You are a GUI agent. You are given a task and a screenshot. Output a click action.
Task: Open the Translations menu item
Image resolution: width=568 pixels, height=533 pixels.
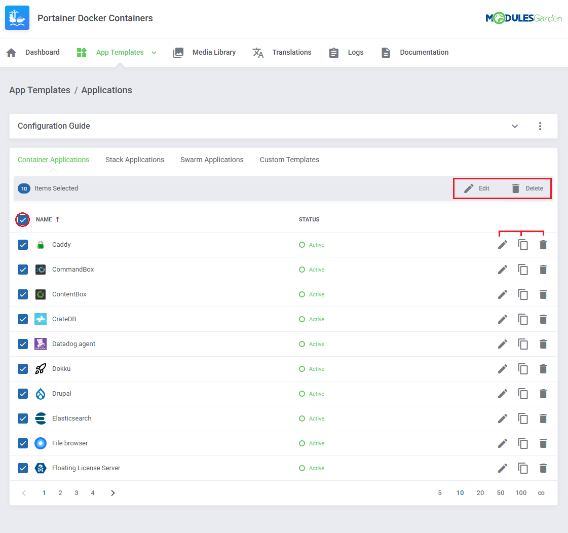pos(282,53)
